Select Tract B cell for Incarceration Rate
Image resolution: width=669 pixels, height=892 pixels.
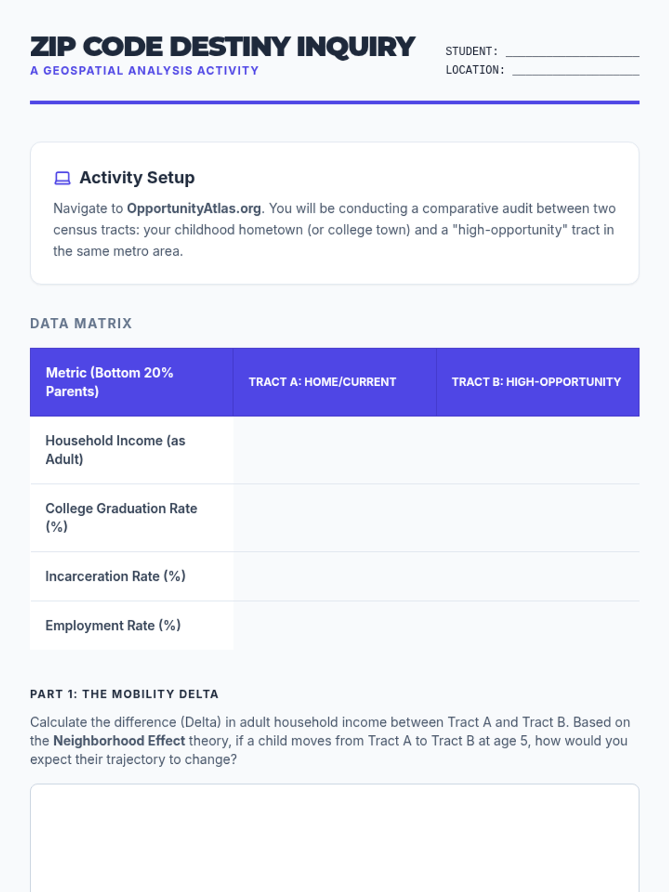click(537, 576)
